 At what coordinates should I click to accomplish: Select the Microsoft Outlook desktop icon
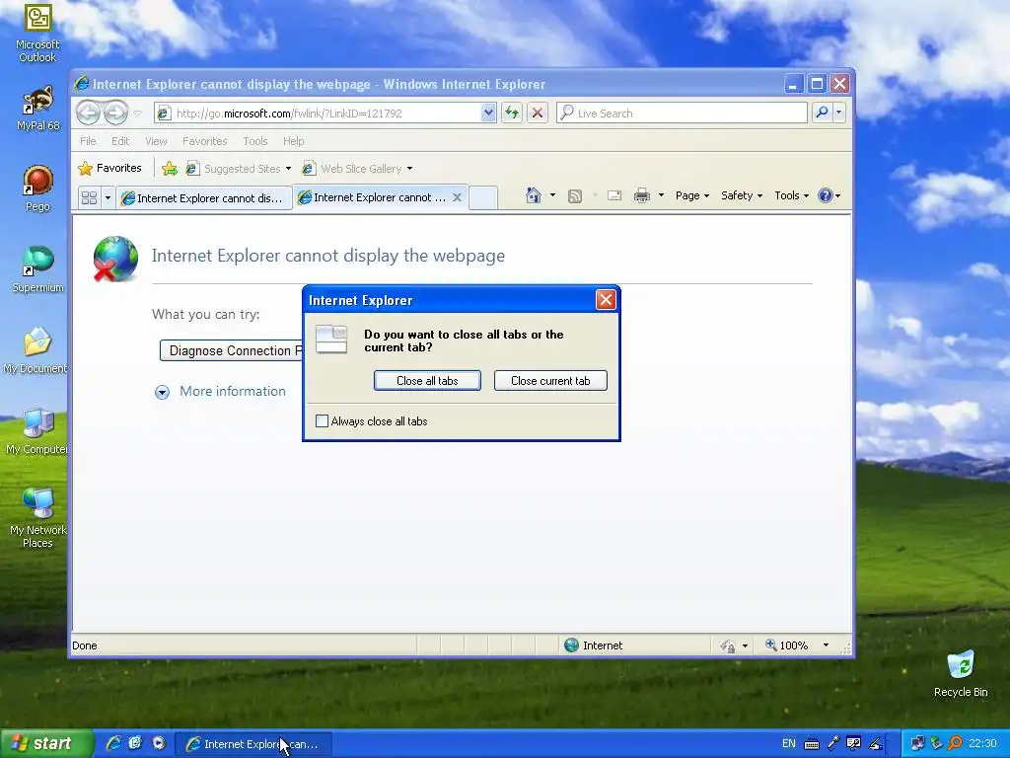(37, 34)
